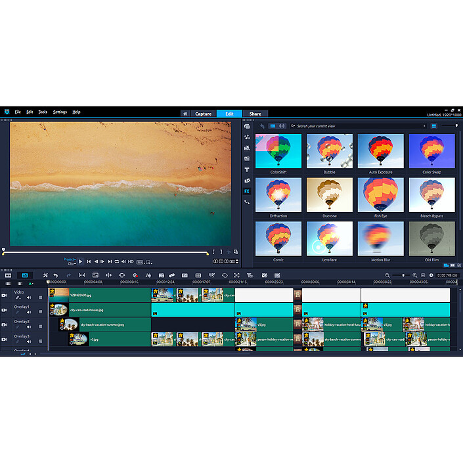Toggle Show video filters button in library

pyautogui.click(x=273, y=126)
